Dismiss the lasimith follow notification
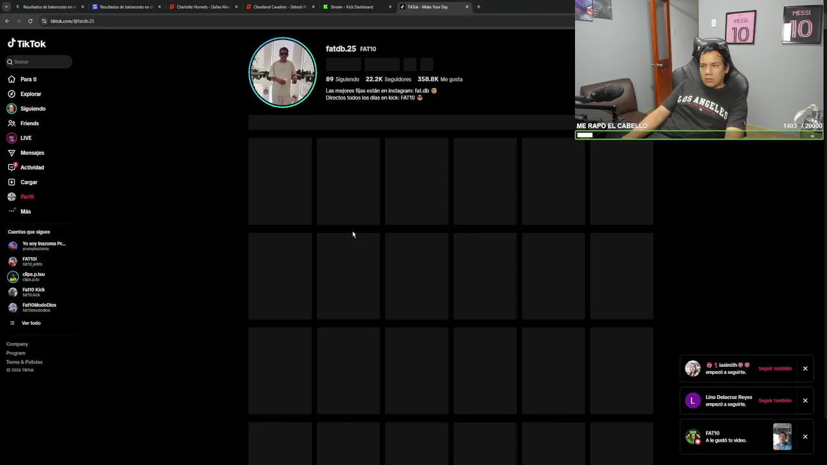 pos(805,369)
